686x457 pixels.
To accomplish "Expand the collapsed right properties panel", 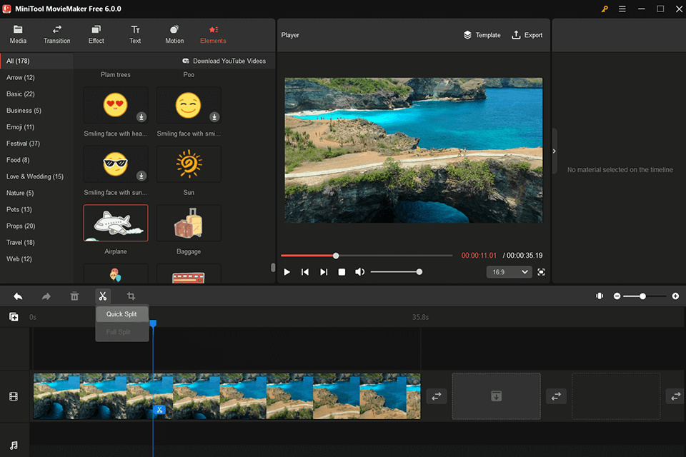I will point(555,151).
